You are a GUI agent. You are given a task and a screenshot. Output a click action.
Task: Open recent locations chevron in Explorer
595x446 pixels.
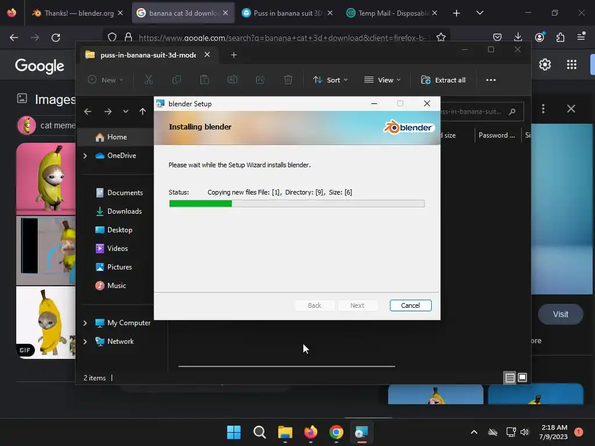click(x=126, y=111)
